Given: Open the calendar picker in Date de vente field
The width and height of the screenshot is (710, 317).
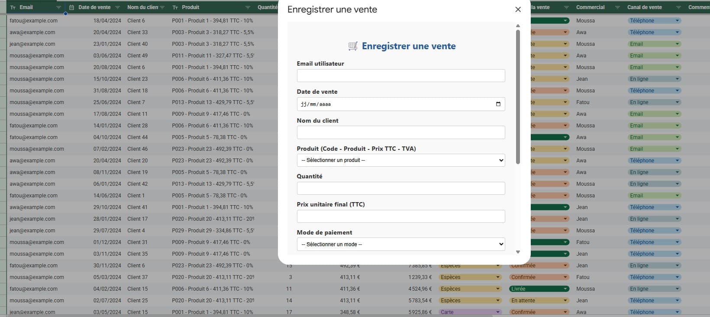Looking at the screenshot, I should [498, 104].
